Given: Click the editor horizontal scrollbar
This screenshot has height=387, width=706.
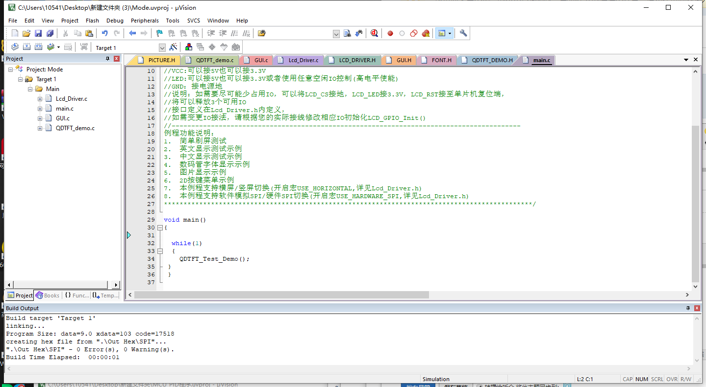Looking at the screenshot, I should (x=281, y=295).
